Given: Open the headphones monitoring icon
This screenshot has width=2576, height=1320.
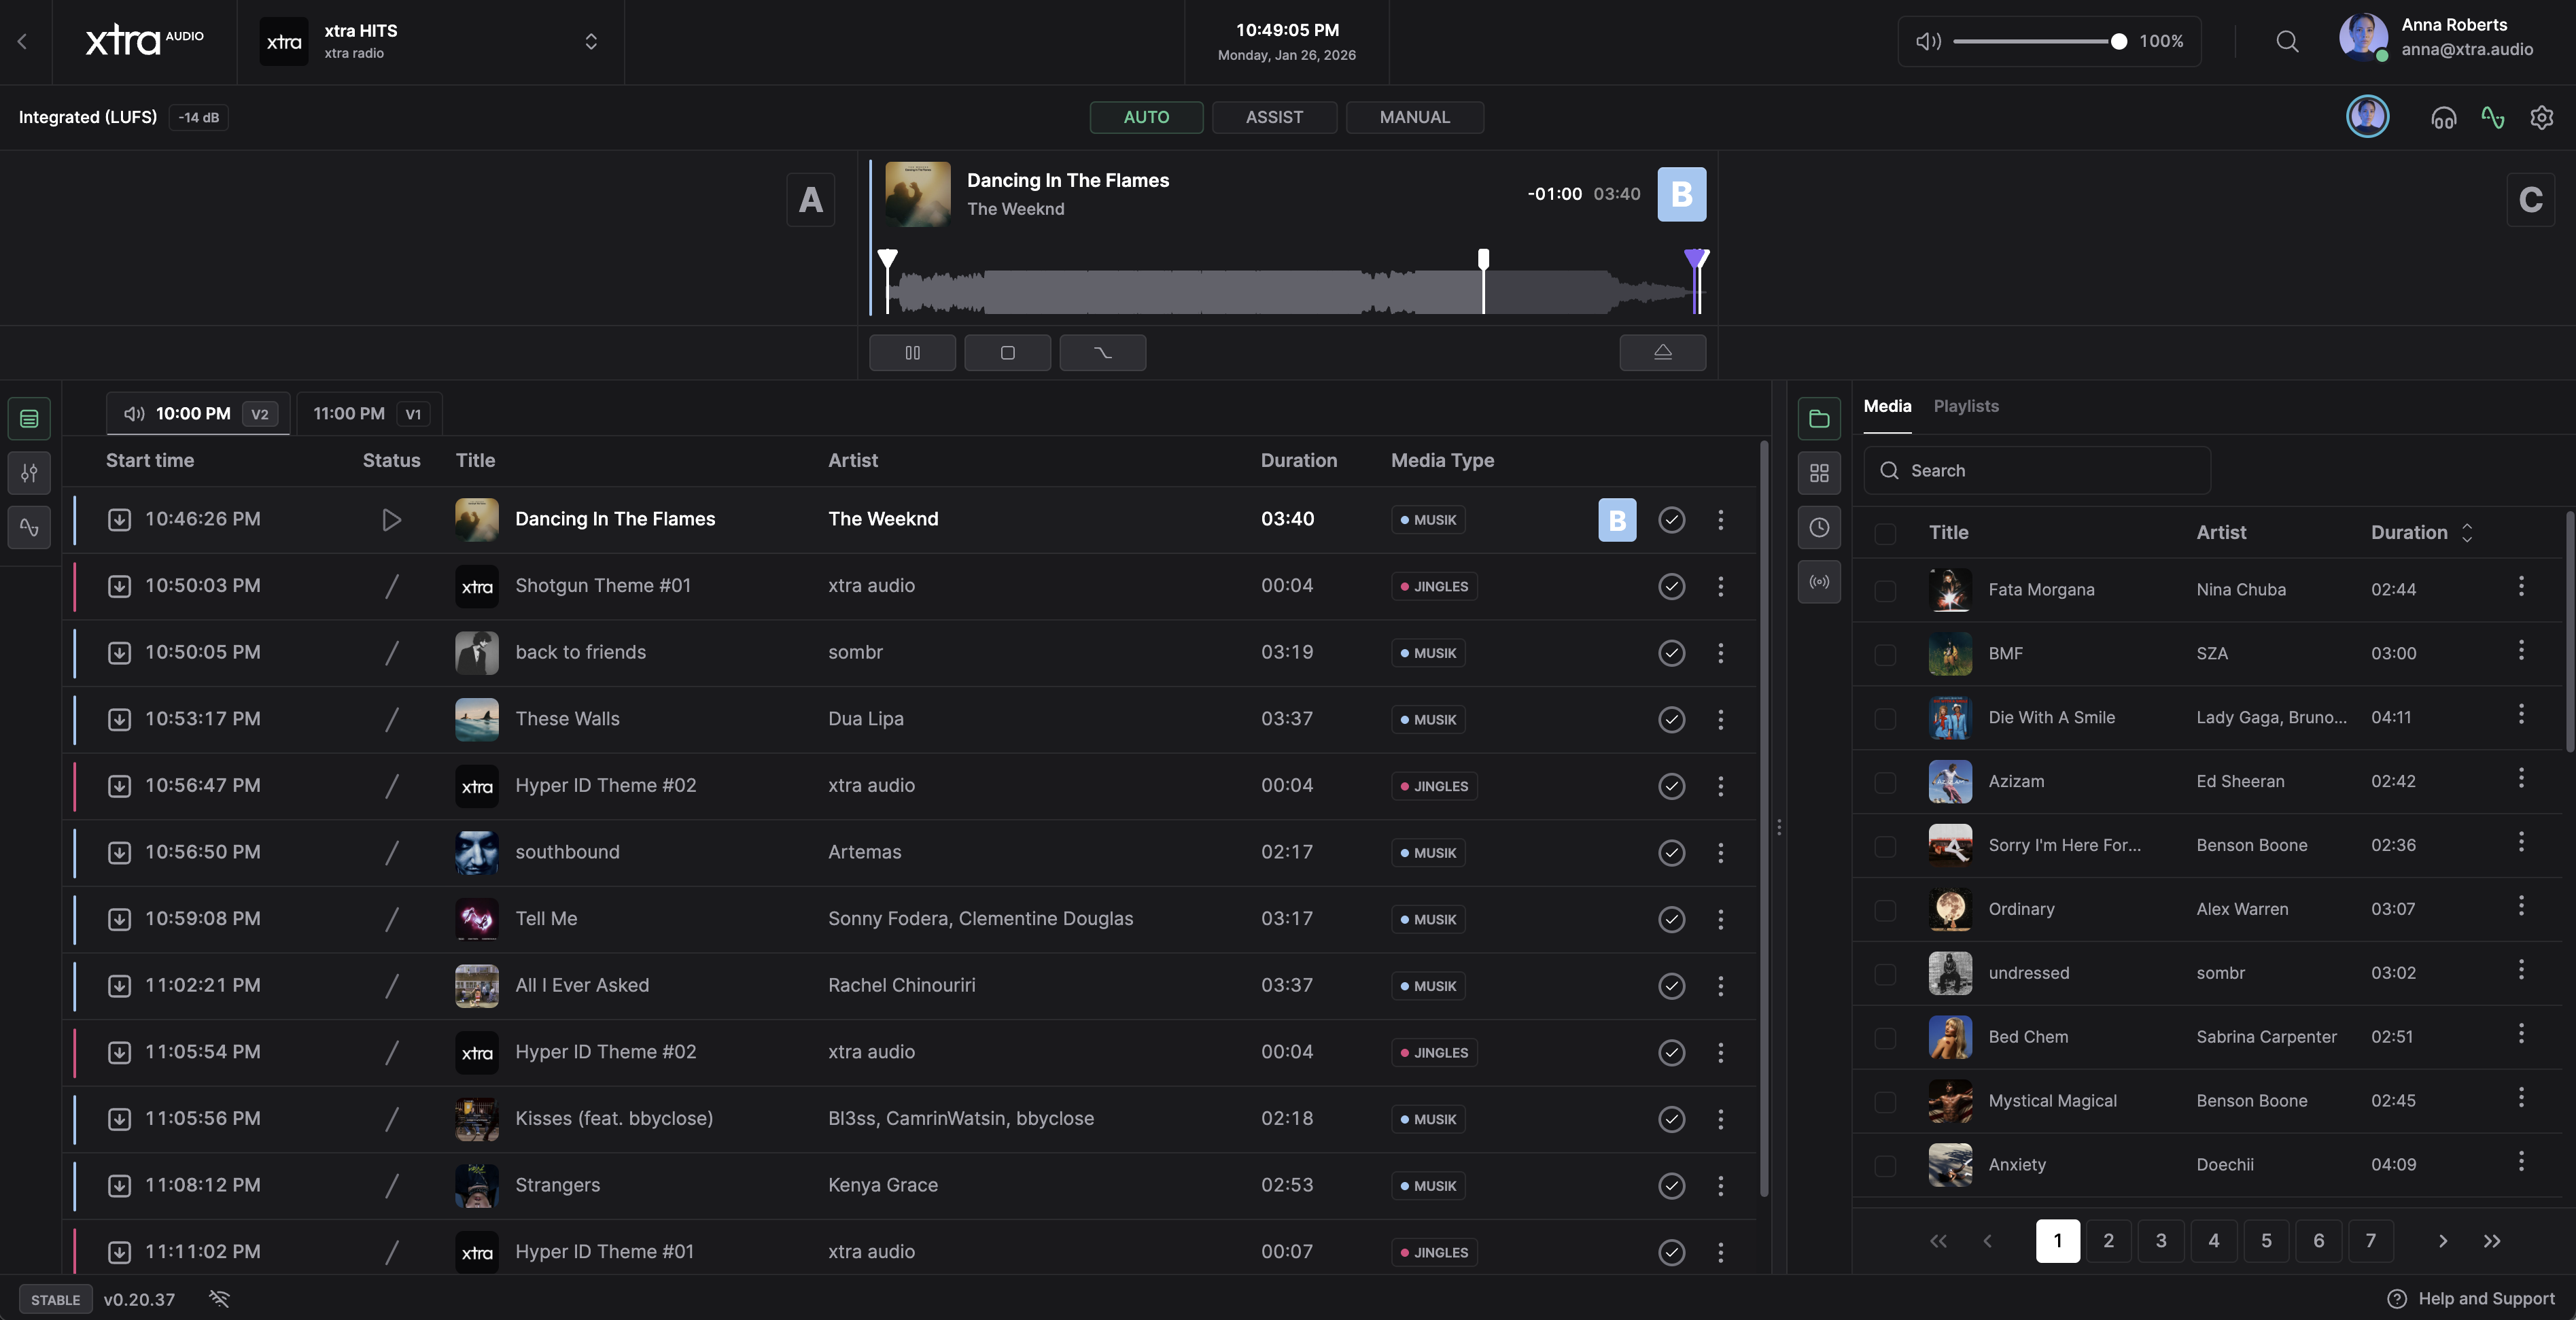Looking at the screenshot, I should pyautogui.click(x=2443, y=118).
